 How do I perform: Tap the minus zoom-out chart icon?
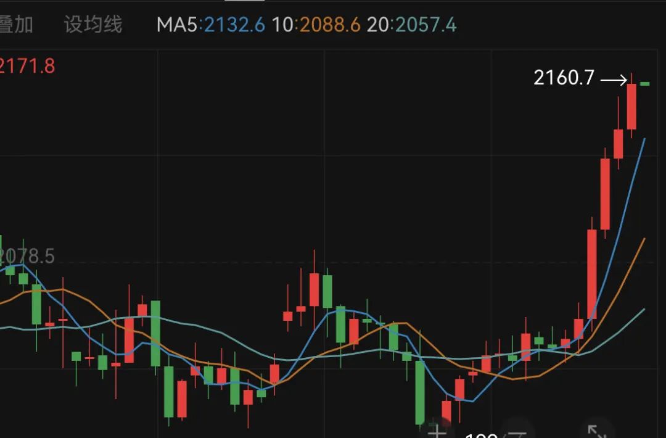click(517, 434)
